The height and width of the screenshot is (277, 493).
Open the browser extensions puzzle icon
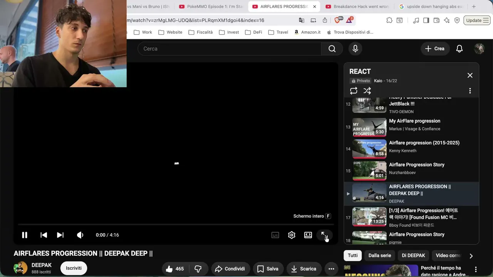coord(389,20)
